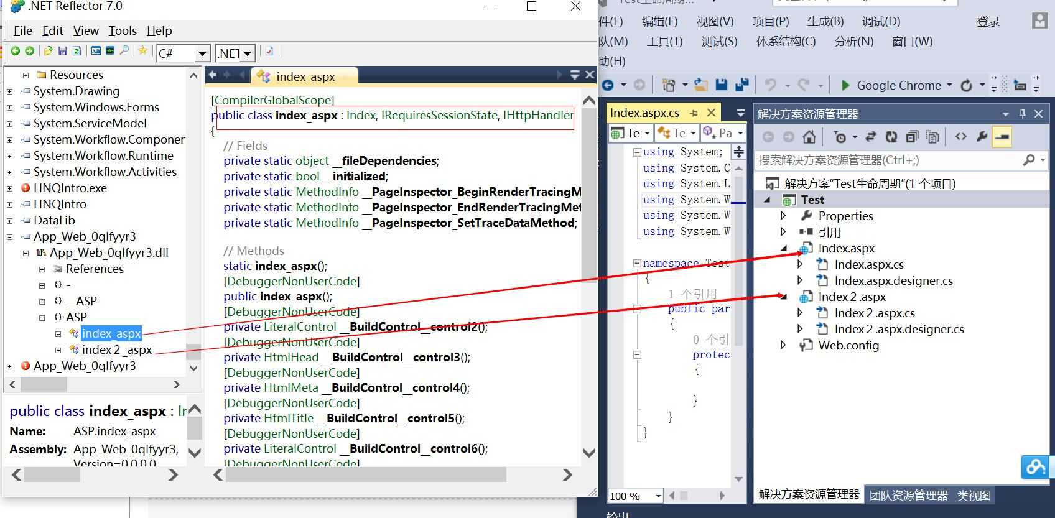Click the single Save disk icon in Visual Studio
Image resolution: width=1055 pixels, height=518 pixels.
[x=722, y=85]
